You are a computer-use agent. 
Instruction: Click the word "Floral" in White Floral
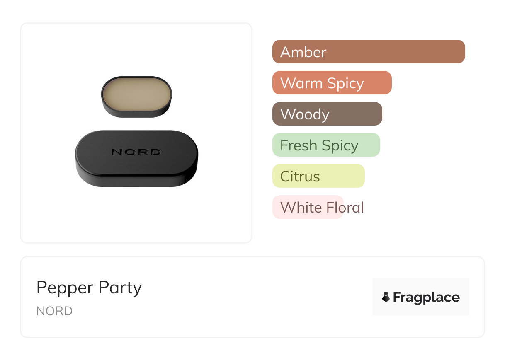point(345,207)
